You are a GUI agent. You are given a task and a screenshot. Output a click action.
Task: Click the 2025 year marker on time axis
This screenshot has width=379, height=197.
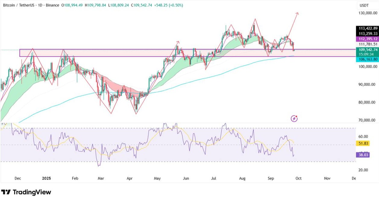coord(46,178)
